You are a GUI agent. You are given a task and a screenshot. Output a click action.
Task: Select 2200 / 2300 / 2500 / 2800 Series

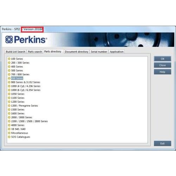tap(29, 121)
